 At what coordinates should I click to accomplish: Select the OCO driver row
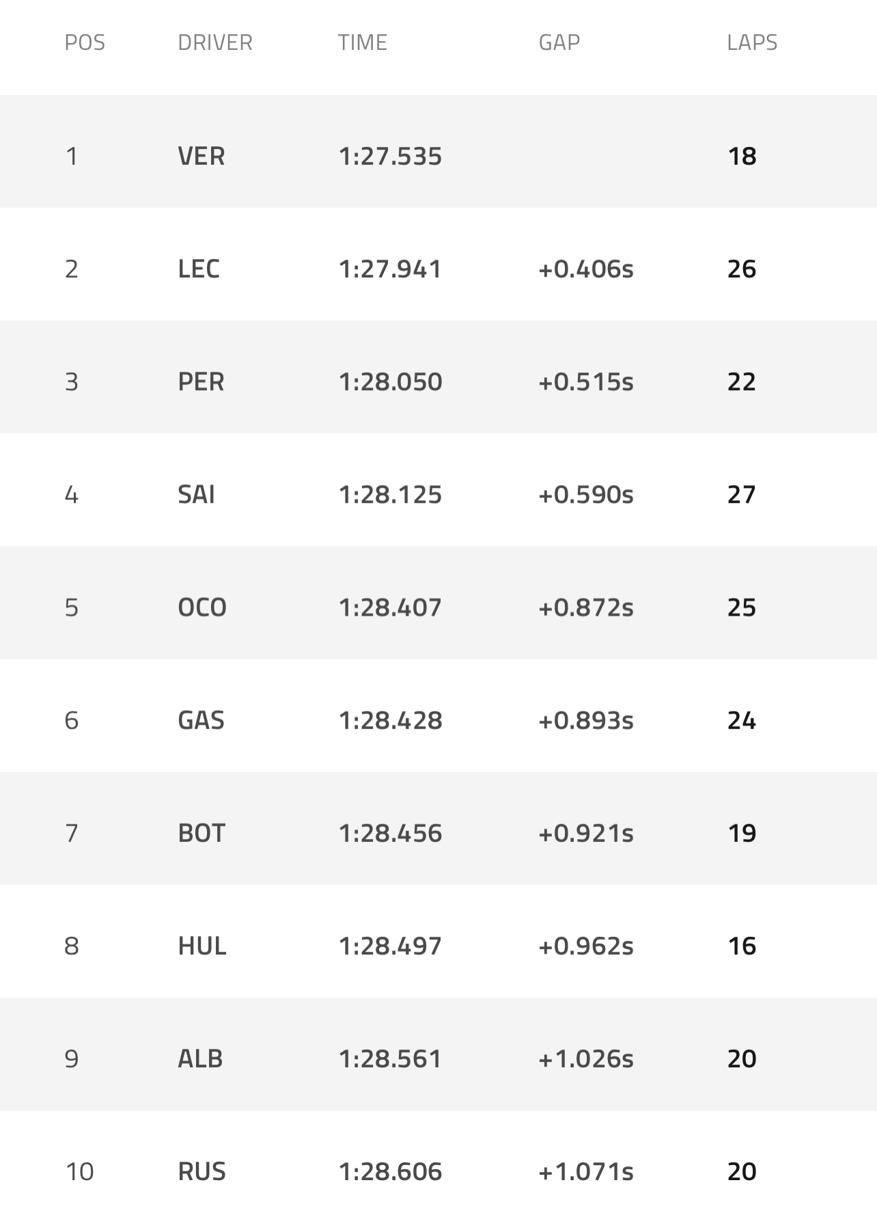point(201,607)
